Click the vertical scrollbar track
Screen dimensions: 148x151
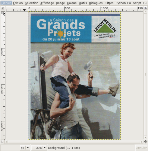click(145, 75)
